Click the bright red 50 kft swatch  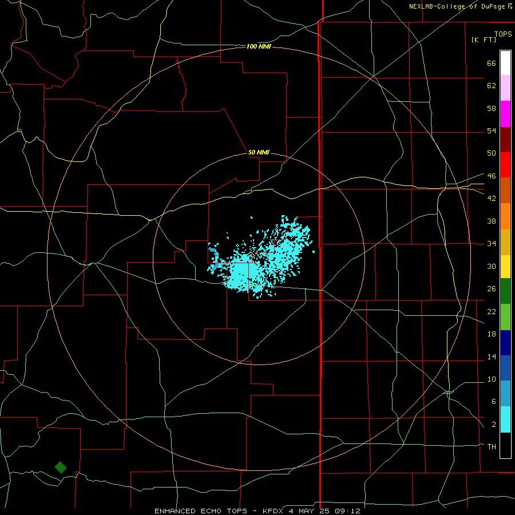pyautogui.click(x=505, y=165)
